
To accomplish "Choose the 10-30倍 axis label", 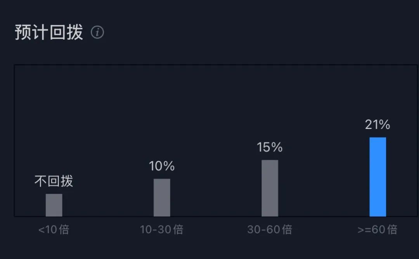I will click(162, 229).
